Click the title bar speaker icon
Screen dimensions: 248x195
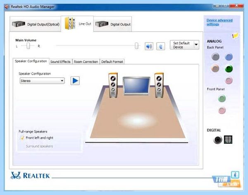click(x=7, y=7)
